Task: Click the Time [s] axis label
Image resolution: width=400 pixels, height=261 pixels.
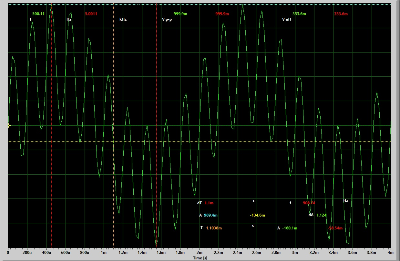Action: click(x=200, y=258)
